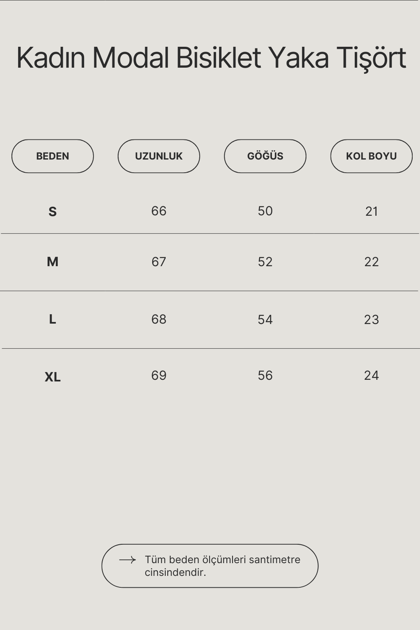The image size is (420, 630).
Task: Click the arrow icon in the note
Action: point(127,560)
